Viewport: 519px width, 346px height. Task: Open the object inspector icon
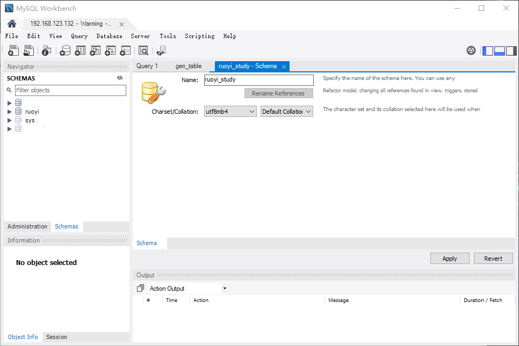[x=46, y=50]
